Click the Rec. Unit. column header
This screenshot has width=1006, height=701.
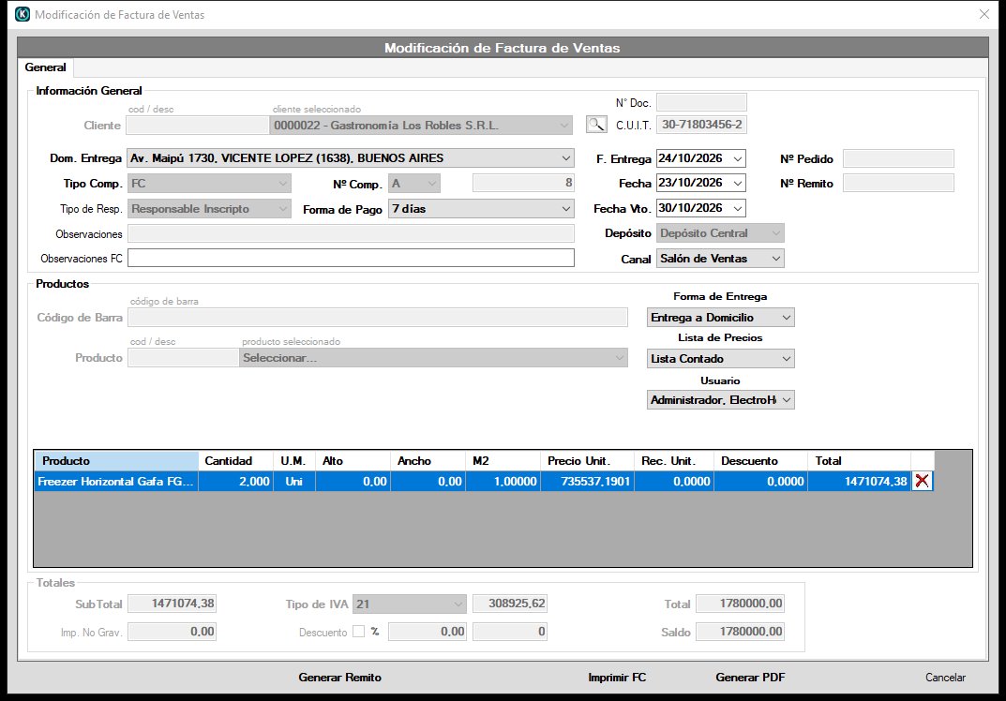coord(674,460)
